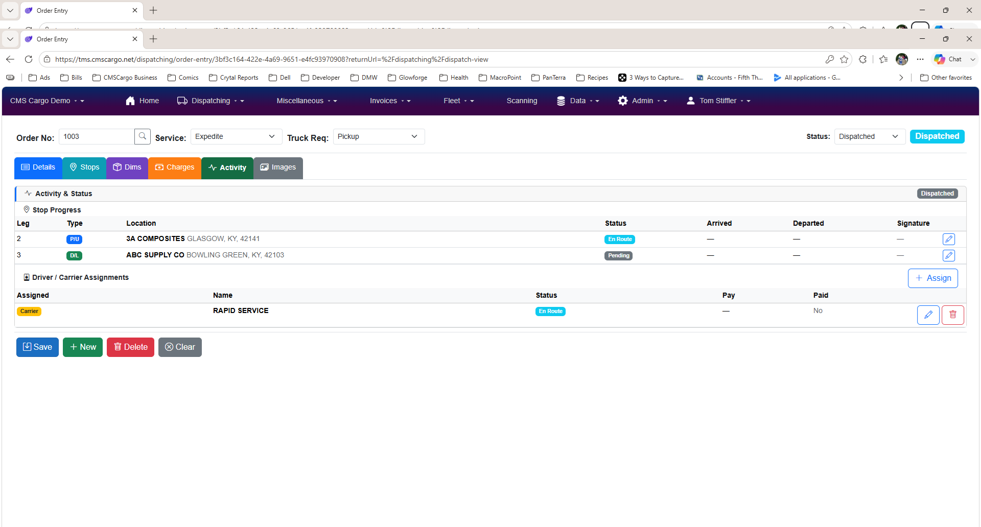Switch to the Stops tab
This screenshot has width=981, height=527.
point(84,167)
